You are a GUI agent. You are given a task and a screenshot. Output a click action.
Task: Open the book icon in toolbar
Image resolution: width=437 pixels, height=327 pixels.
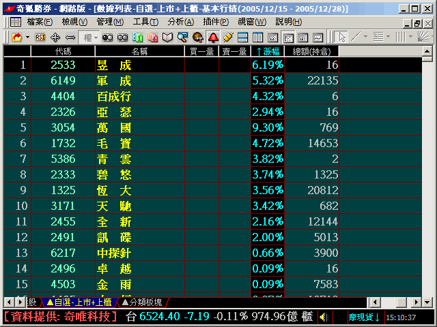(167, 37)
